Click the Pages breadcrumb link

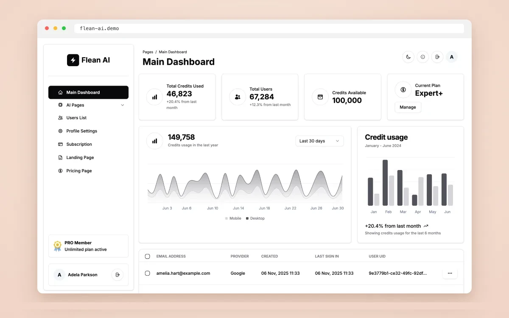coord(148,52)
